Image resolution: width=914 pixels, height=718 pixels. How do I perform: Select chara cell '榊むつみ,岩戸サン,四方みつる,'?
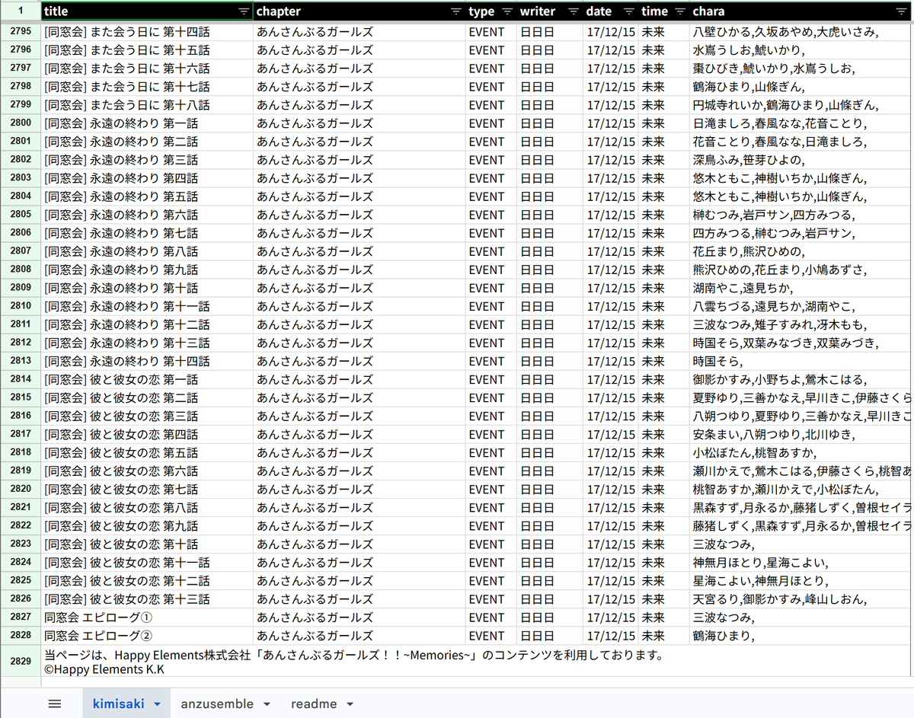point(801,215)
